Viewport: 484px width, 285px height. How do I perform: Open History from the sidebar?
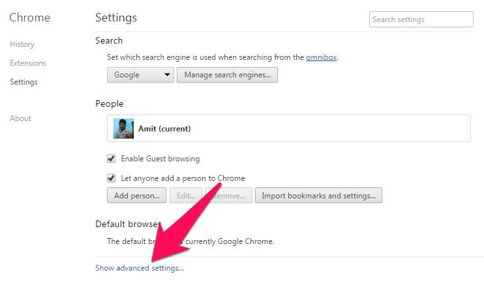[22, 44]
